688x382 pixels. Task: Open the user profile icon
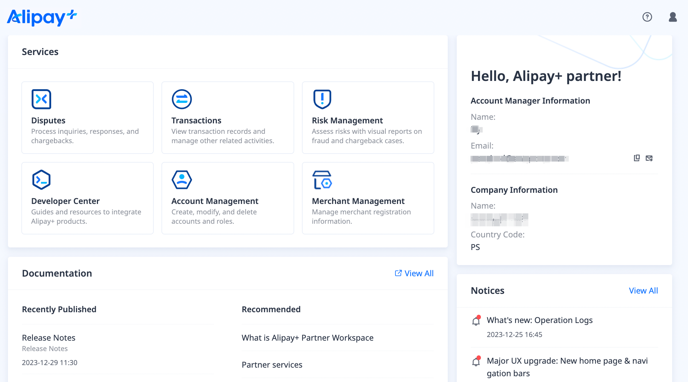(673, 17)
